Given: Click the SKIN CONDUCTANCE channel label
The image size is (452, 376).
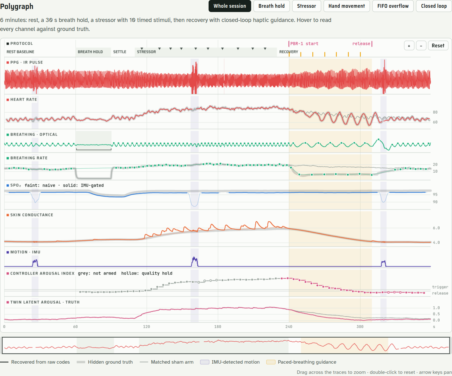Looking at the screenshot, I should point(32,215).
